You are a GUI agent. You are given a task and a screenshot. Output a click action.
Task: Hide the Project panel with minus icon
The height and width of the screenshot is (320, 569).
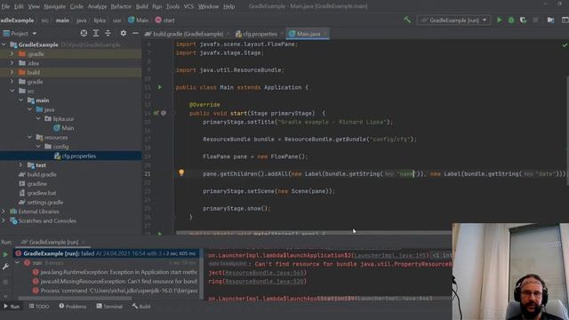(x=135, y=34)
